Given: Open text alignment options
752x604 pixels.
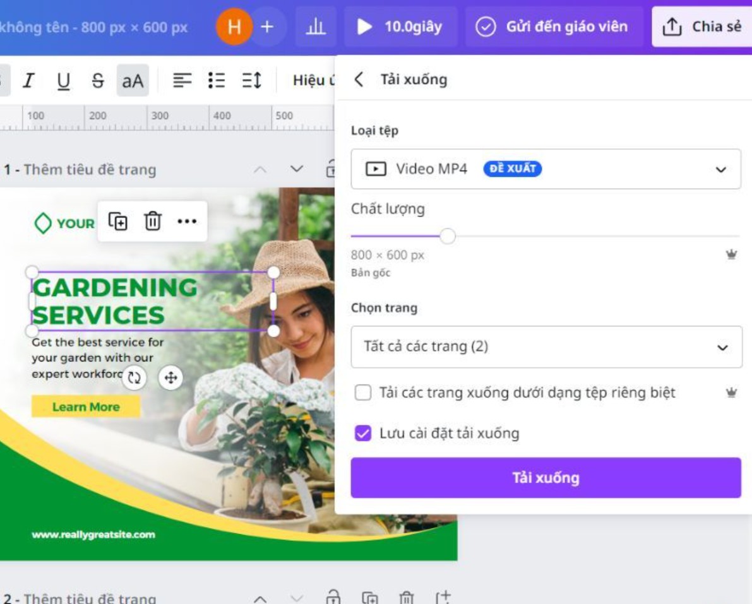Looking at the screenshot, I should [182, 81].
